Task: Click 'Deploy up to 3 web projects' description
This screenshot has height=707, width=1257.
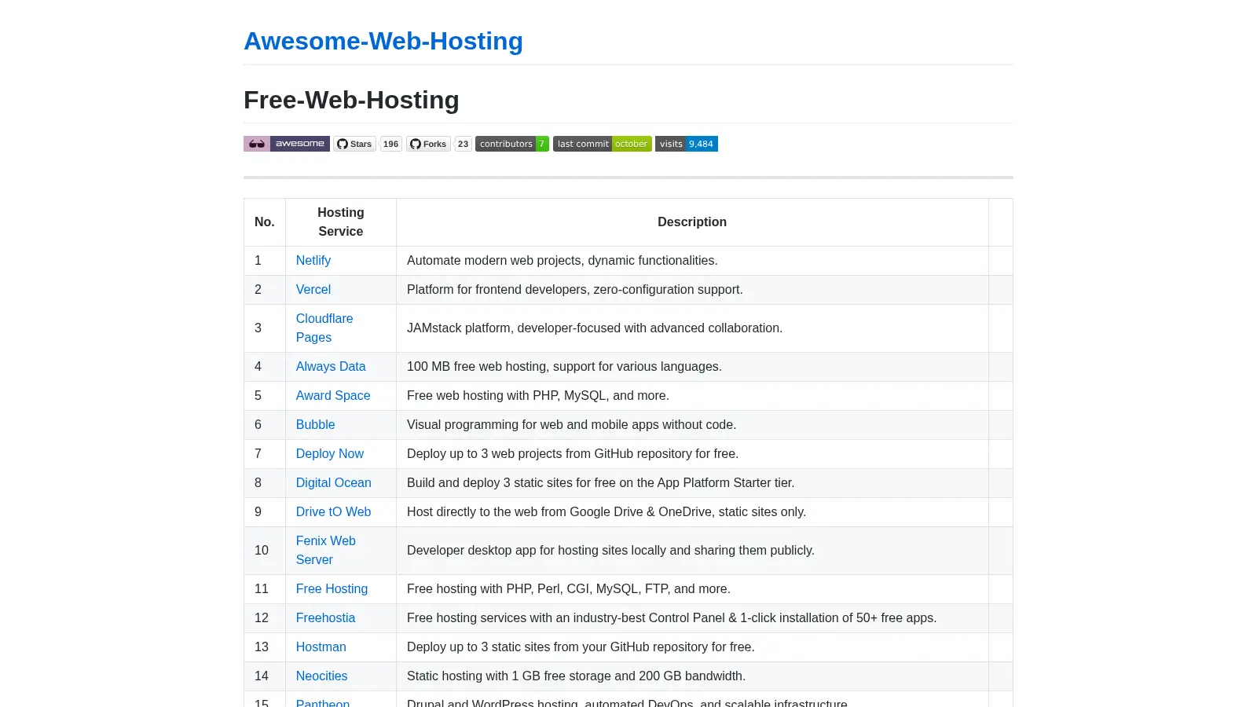Action: 573,453
